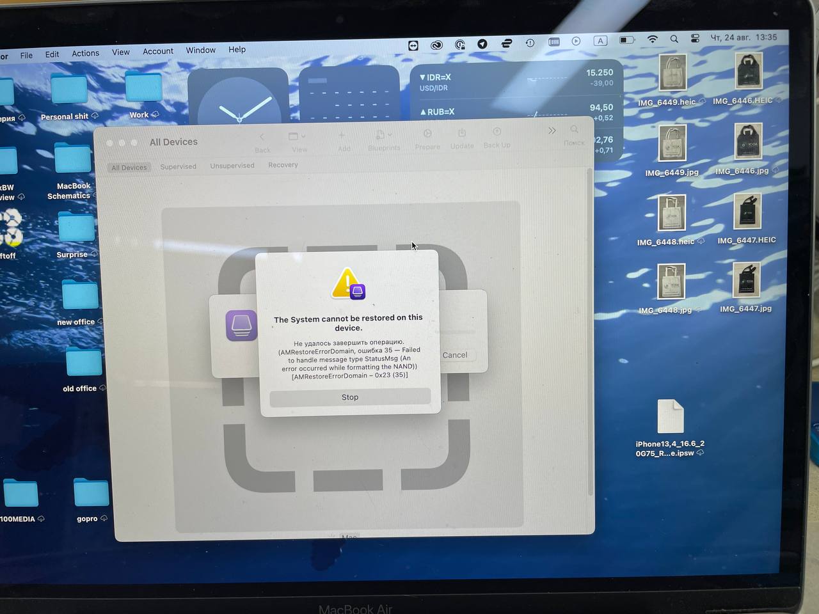Open the File menu

pos(26,55)
